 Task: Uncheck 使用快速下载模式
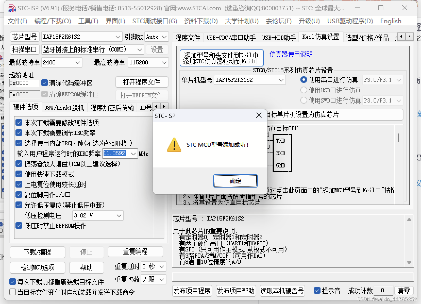[x=19, y=174]
